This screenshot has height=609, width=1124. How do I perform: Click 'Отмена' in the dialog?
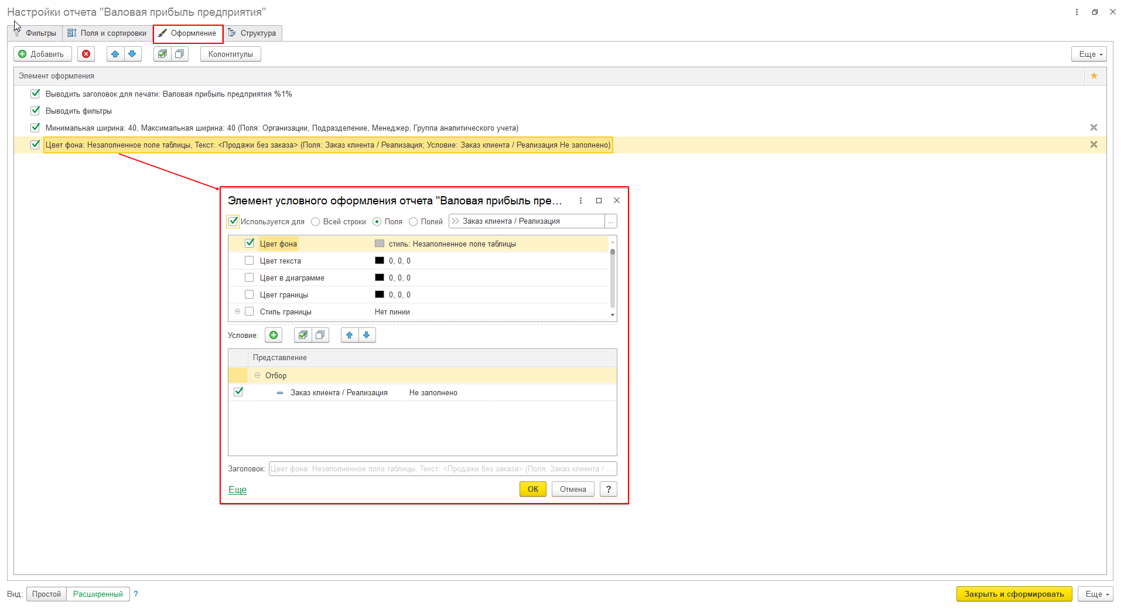(x=573, y=489)
